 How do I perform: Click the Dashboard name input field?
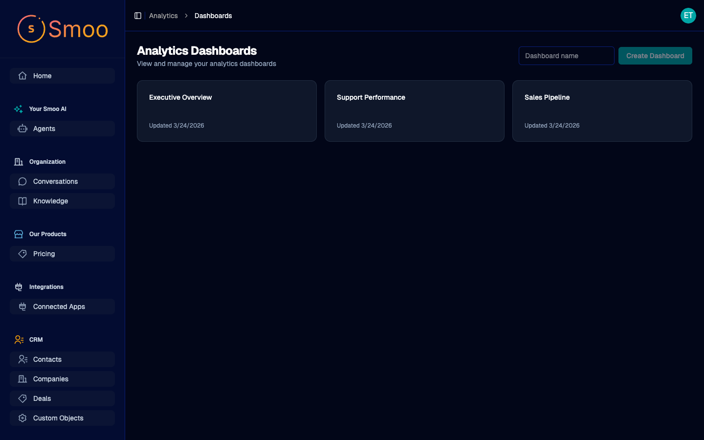click(566, 56)
